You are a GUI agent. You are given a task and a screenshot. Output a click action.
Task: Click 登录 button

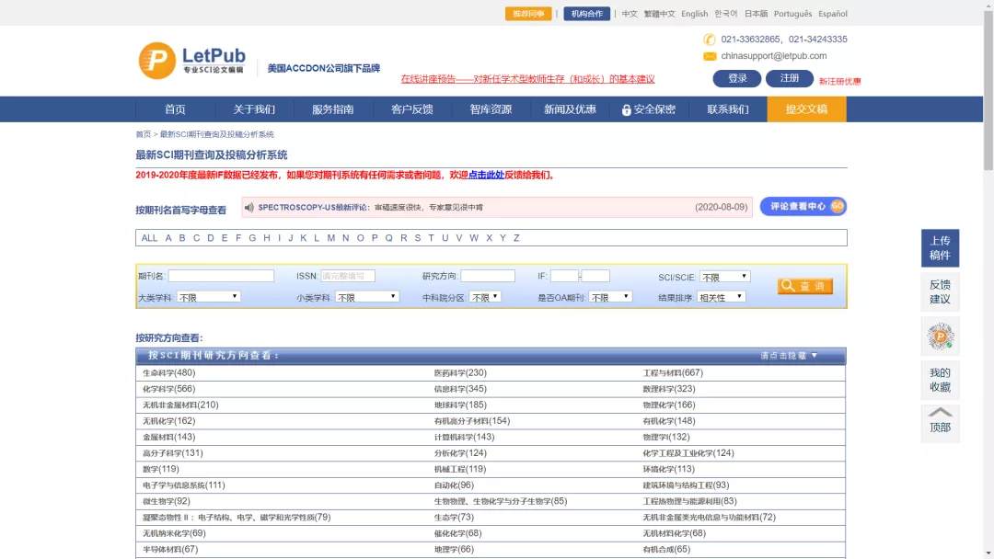pos(737,78)
